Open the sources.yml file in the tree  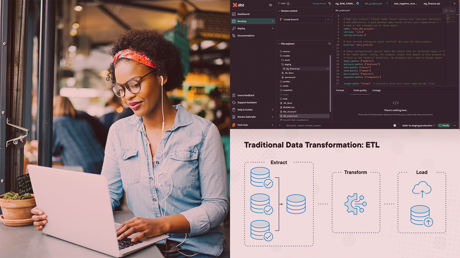click(x=290, y=77)
